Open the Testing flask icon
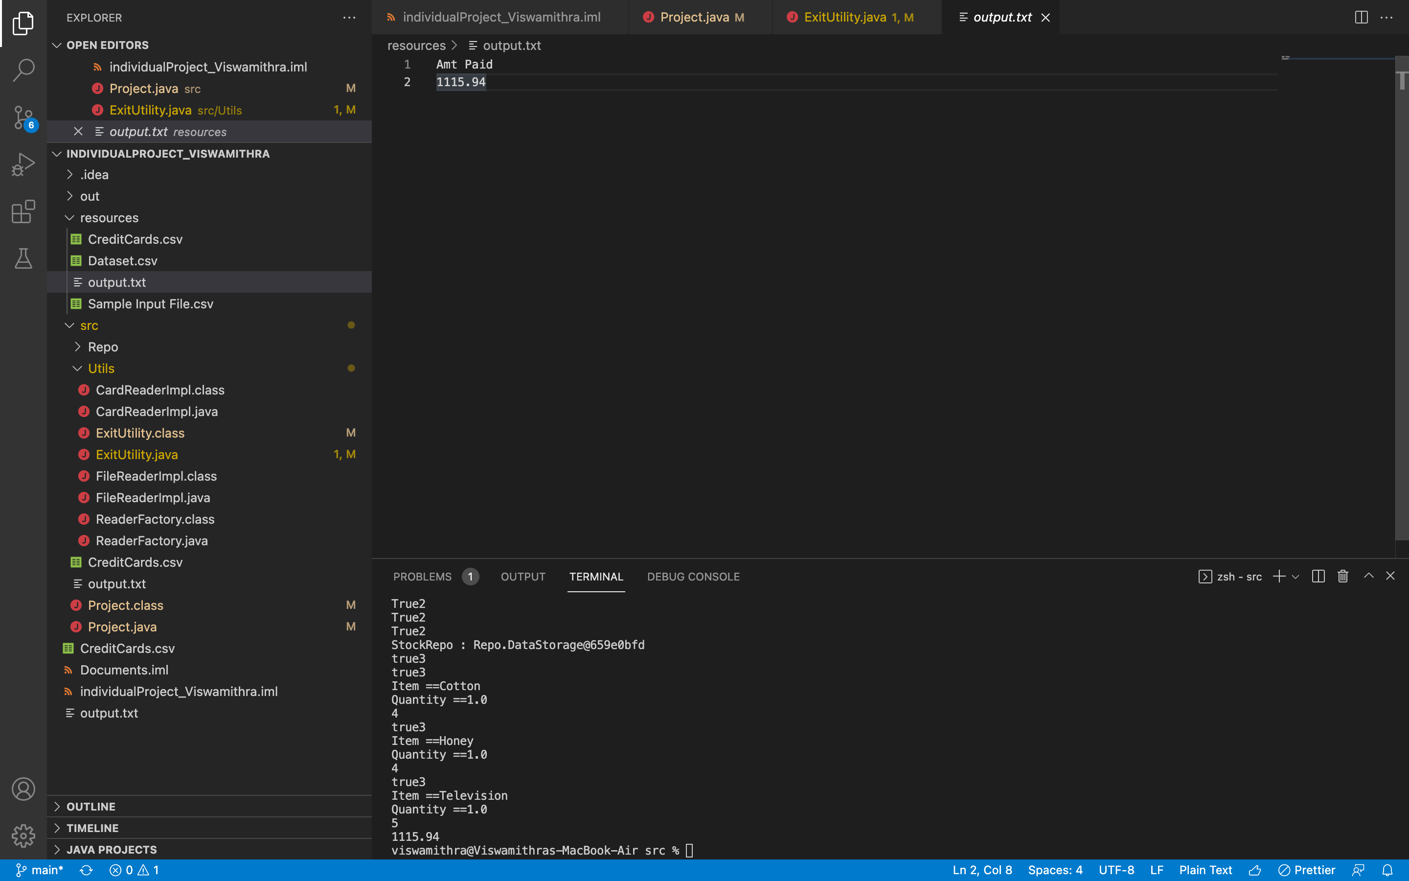Image resolution: width=1409 pixels, height=881 pixels. pos(23,258)
